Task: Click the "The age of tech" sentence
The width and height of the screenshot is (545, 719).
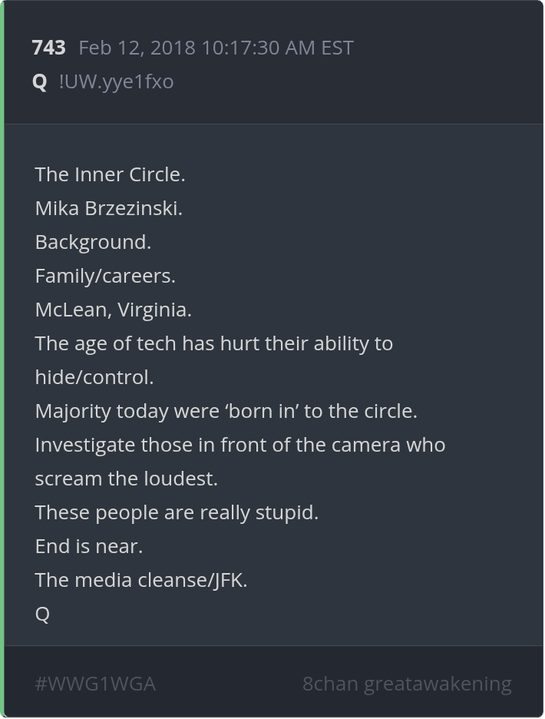Action: pyautogui.click(x=213, y=343)
